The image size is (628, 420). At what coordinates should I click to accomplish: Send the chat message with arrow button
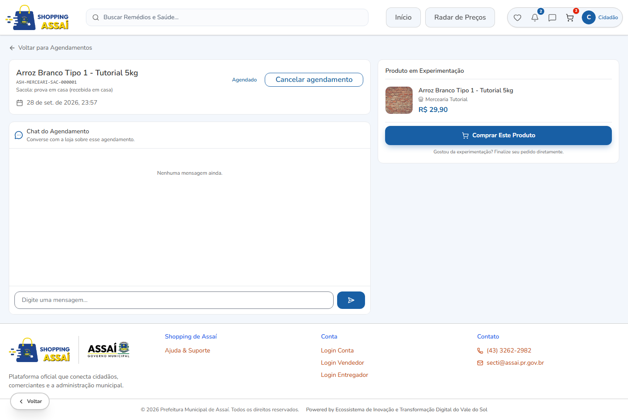pyautogui.click(x=351, y=300)
